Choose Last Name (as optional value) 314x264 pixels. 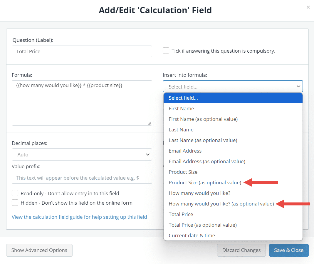coord(203,140)
